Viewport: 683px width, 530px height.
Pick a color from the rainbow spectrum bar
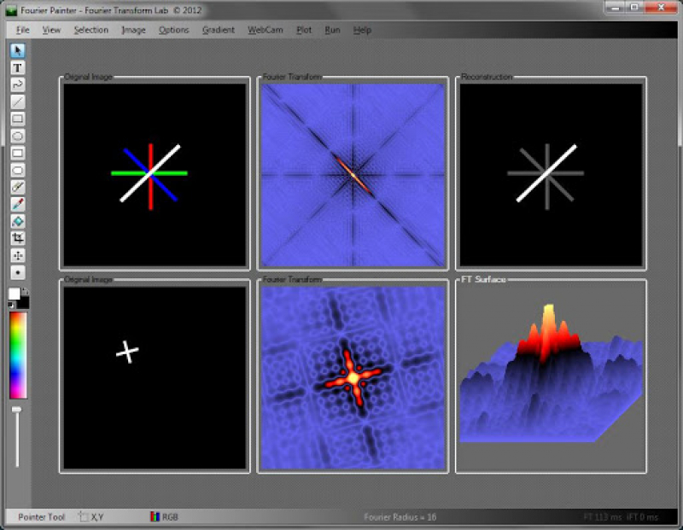pyautogui.click(x=18, y=354)
